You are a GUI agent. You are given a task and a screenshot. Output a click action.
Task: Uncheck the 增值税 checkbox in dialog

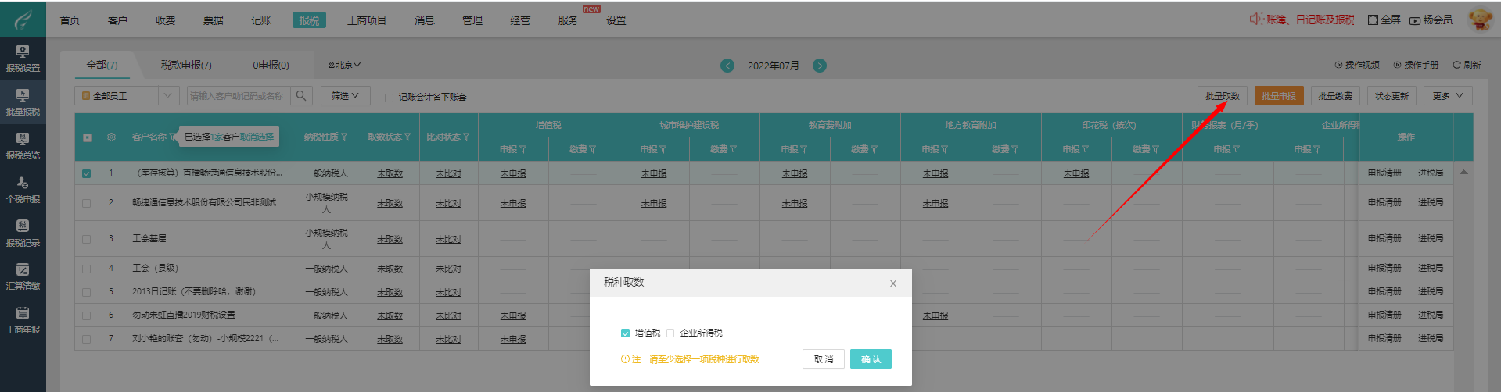click(x=625, y=333)
